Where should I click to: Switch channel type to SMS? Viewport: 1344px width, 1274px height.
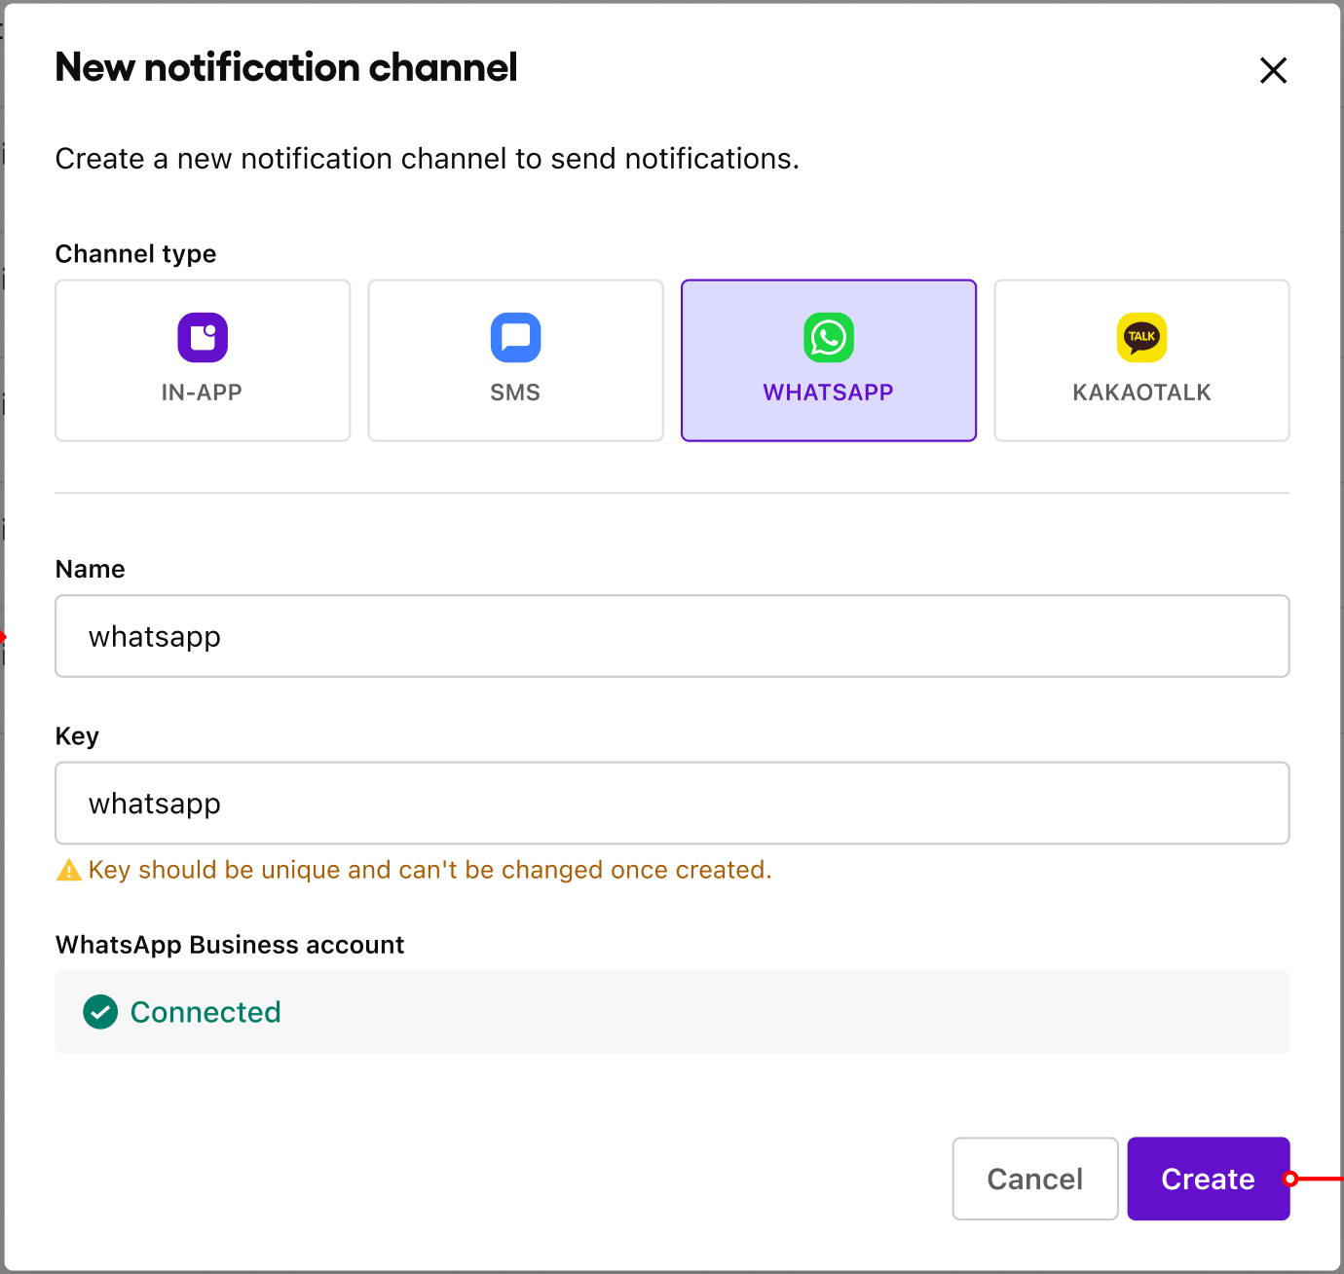pyautogui.click(x=515, y=360)
